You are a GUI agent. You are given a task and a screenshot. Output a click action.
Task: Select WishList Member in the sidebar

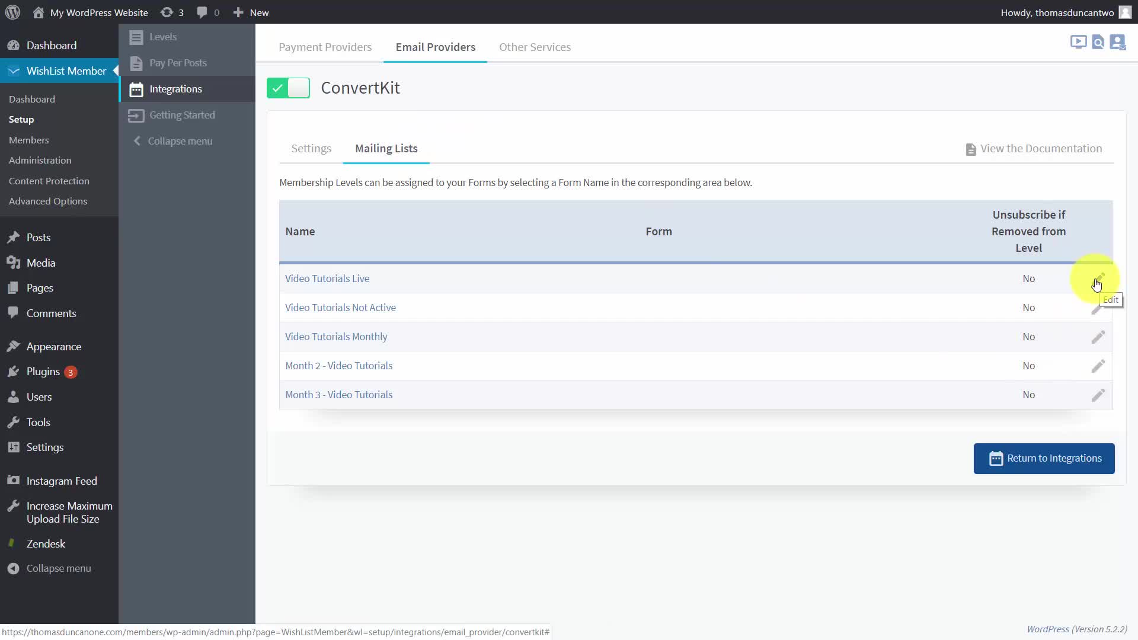59,71
